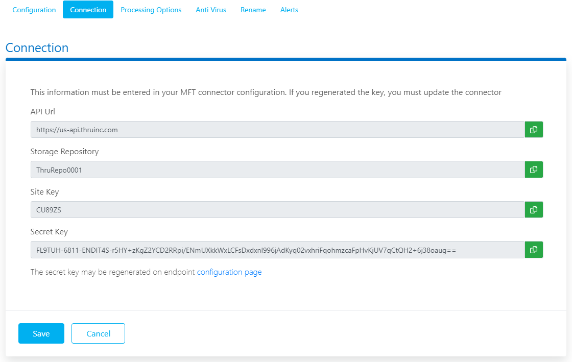Switch to the Alerts tab
Viewport: 572px width, 362px height.
[289, 9]
